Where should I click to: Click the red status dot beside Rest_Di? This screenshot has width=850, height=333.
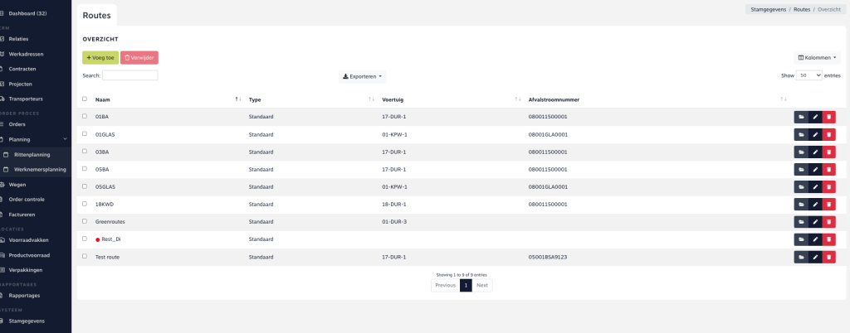point(98,239)
